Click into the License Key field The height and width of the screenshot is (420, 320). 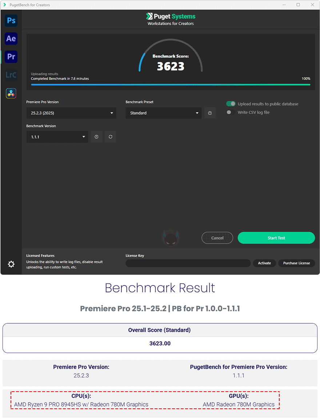(x=188, y=263)
